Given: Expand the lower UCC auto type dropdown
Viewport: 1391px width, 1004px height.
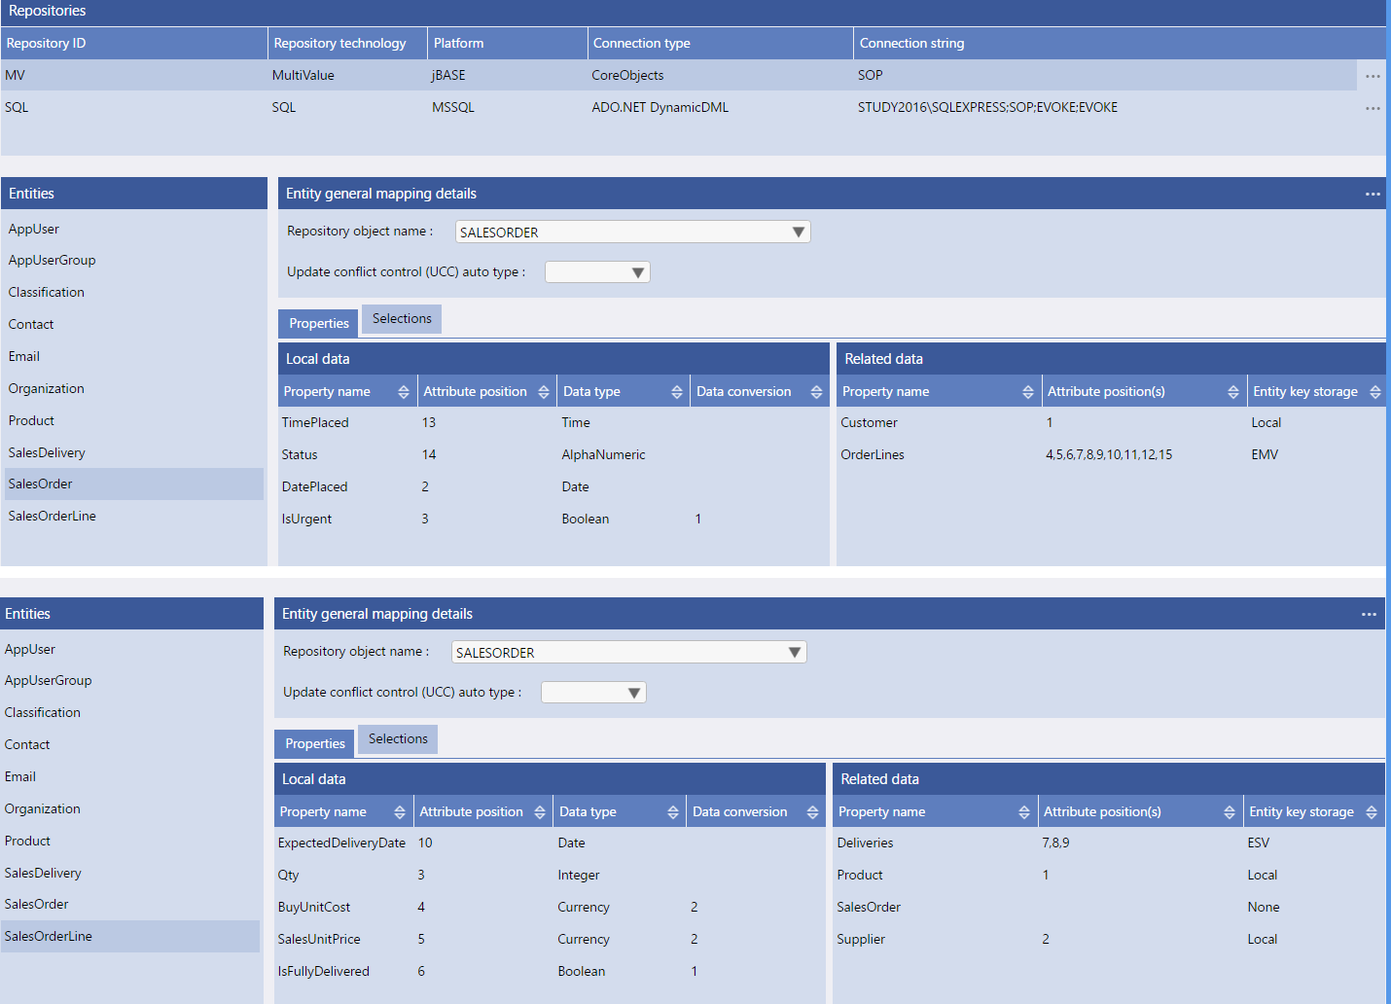Looking at the screenshot, I should click(634, 693).
